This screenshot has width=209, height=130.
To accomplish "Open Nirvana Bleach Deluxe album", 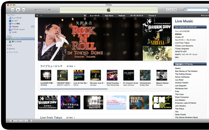I will [x=162, y=75].
